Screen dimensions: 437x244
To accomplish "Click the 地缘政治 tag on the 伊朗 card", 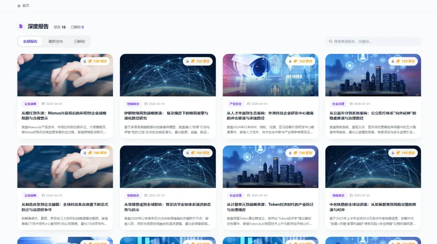I will (x=133, y=104).
